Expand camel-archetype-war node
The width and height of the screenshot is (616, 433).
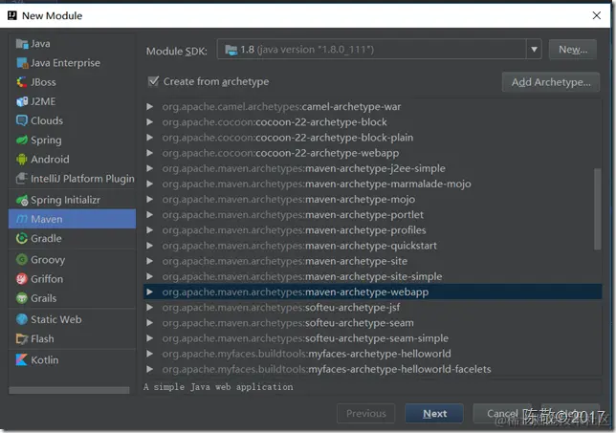click(149, 107)
